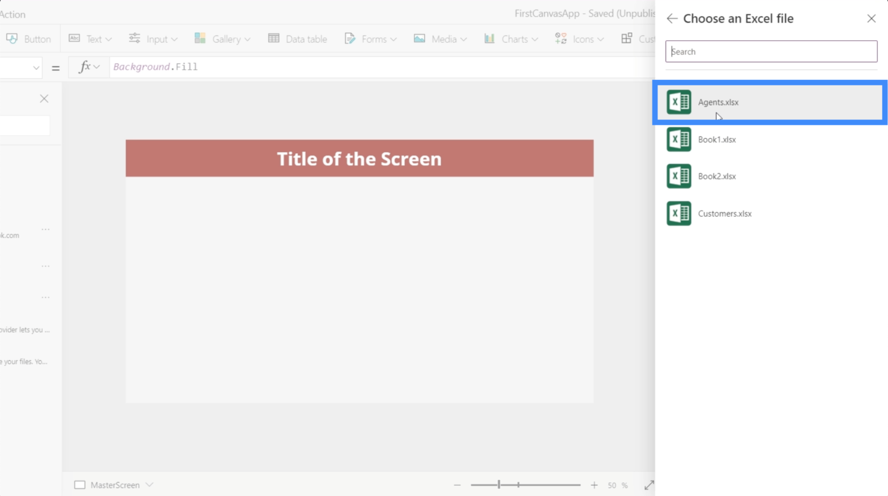Click the Excel icon beside Book2.xlsx
Viewport: 888px width, 496px height.
(x=679, y=176)
